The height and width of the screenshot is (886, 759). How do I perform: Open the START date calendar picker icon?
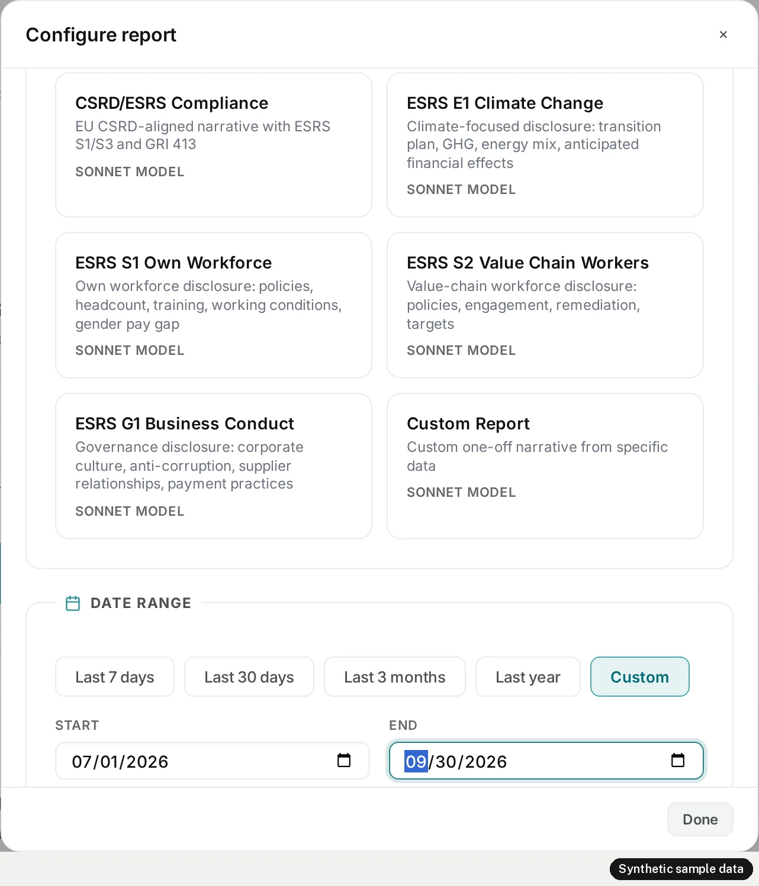(344, 761)
